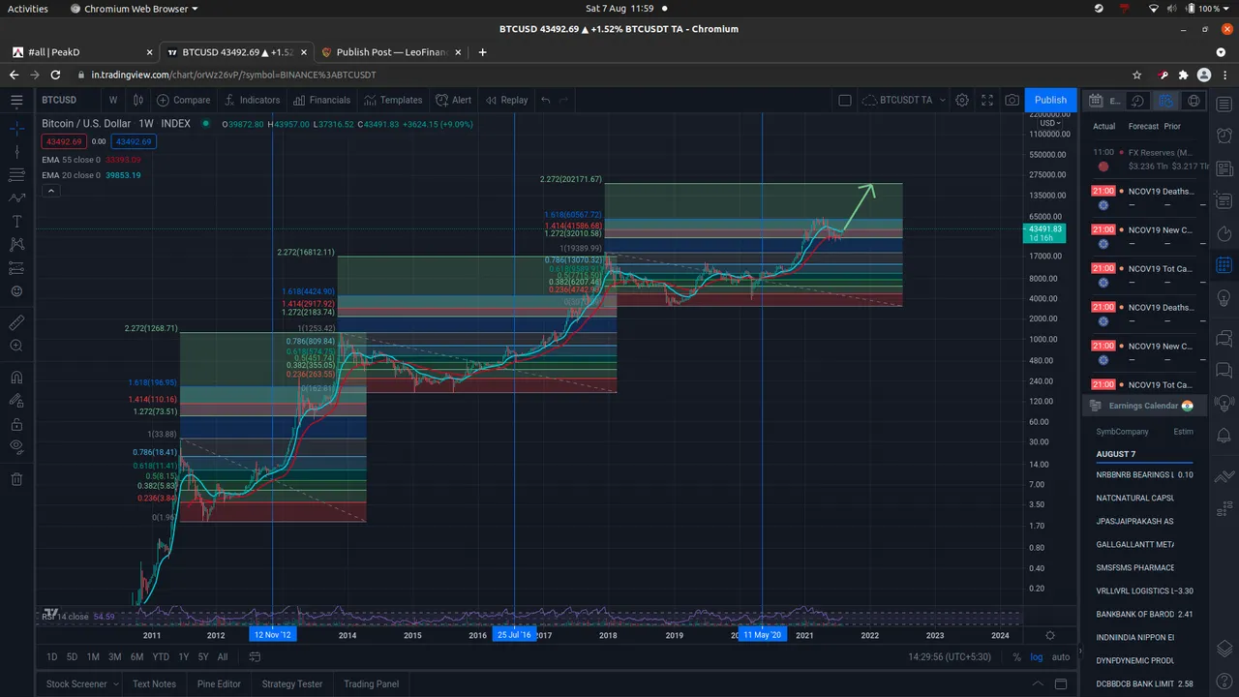Open Stock Screener tab dropdown
The image size is (1239, 697).
pos(80,683)
